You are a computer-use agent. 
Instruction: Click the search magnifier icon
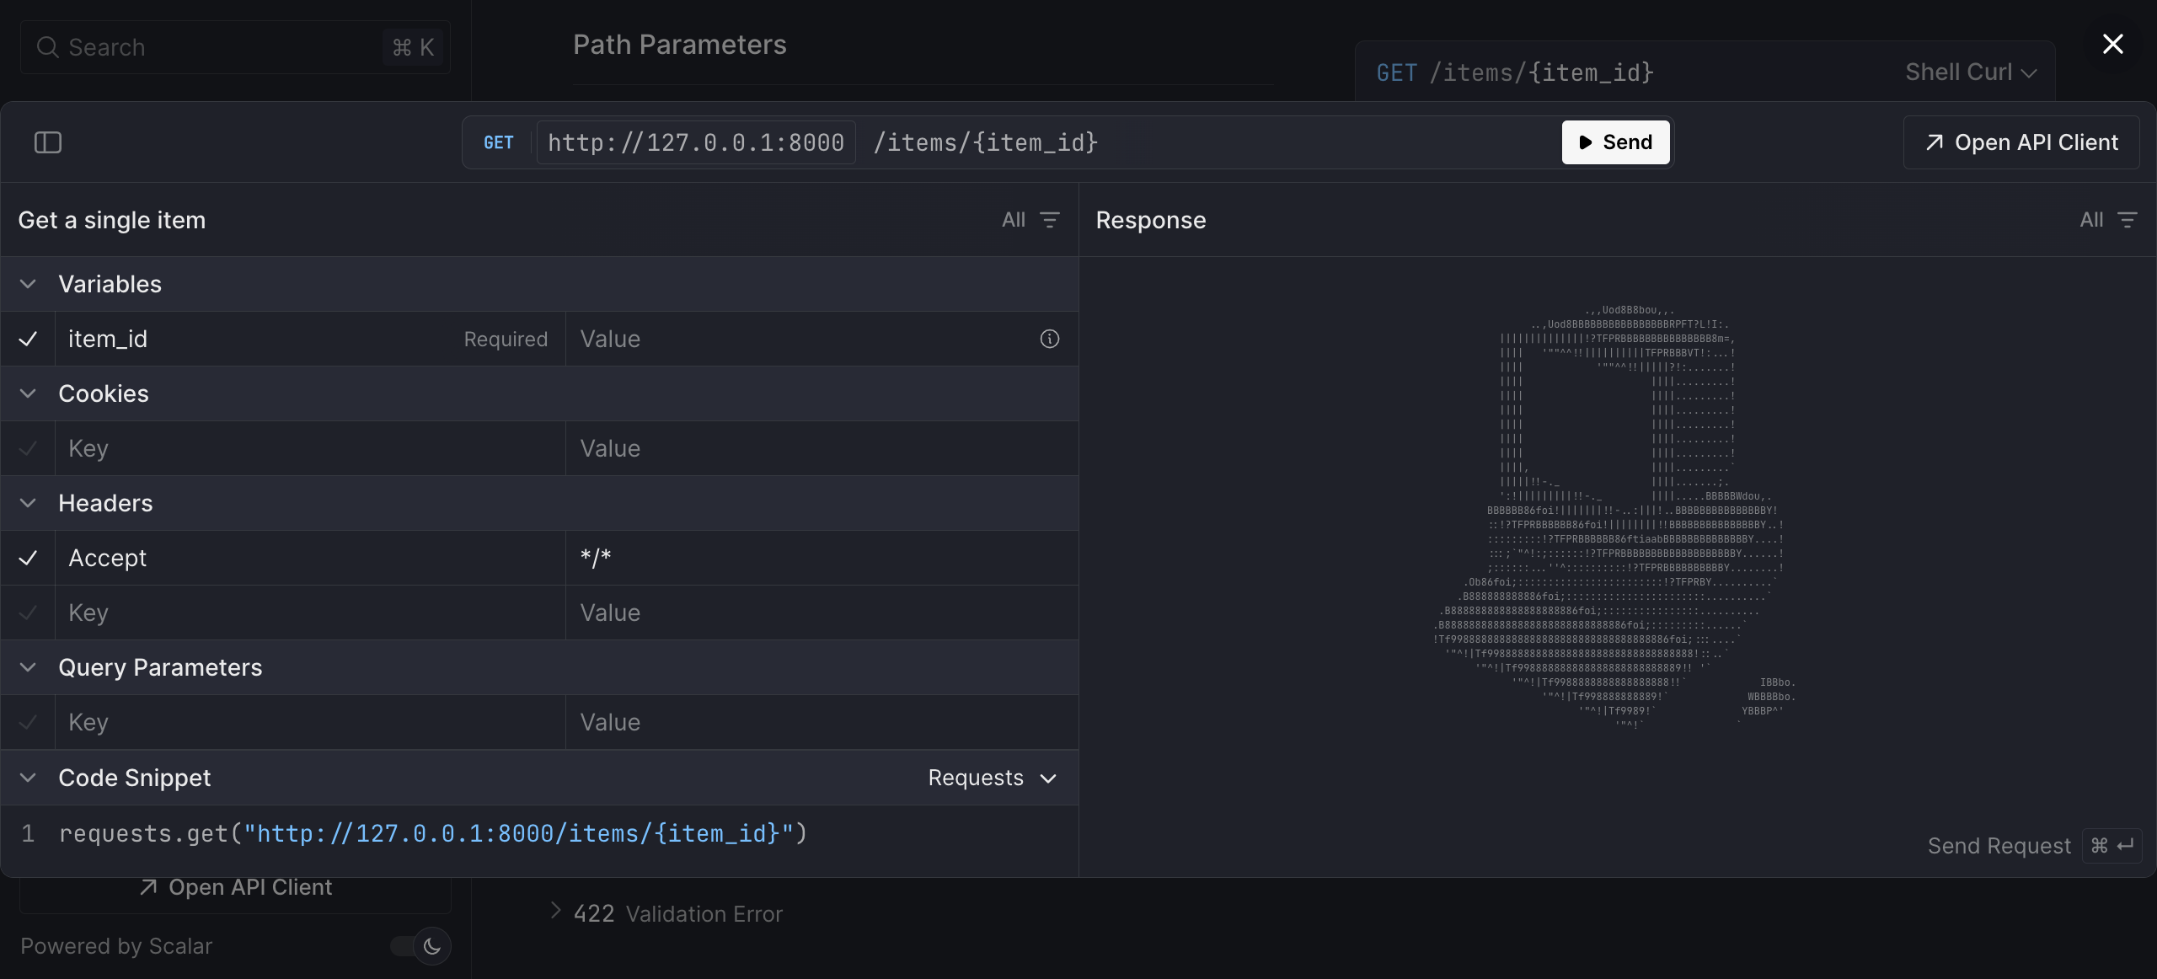(48, 47)
